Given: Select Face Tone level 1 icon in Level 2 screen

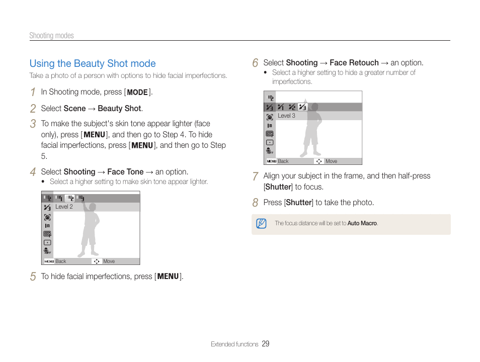Looking at the screenshot, I should 60,198.
